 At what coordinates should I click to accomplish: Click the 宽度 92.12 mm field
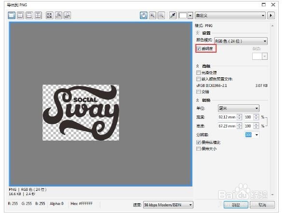point(228,117)
